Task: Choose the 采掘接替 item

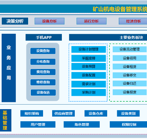Action: [89, 58]
